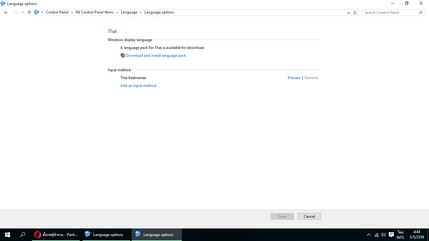
Task: Add an input method
Action: 138,86
